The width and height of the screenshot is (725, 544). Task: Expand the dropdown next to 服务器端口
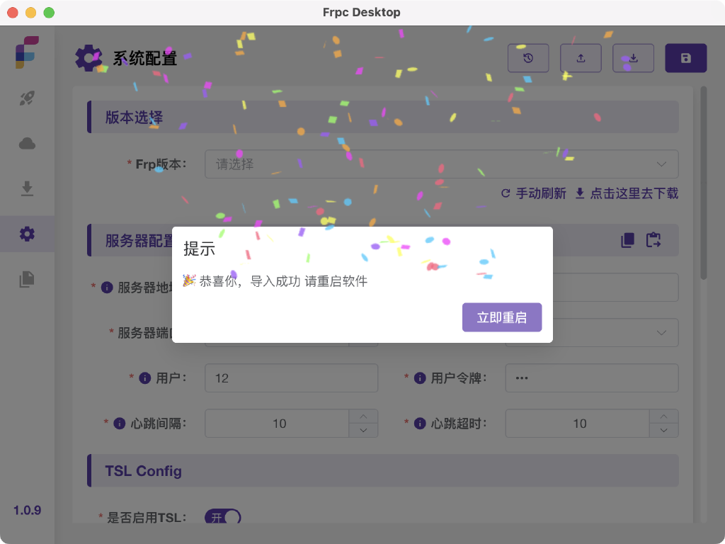pos(663,332)
